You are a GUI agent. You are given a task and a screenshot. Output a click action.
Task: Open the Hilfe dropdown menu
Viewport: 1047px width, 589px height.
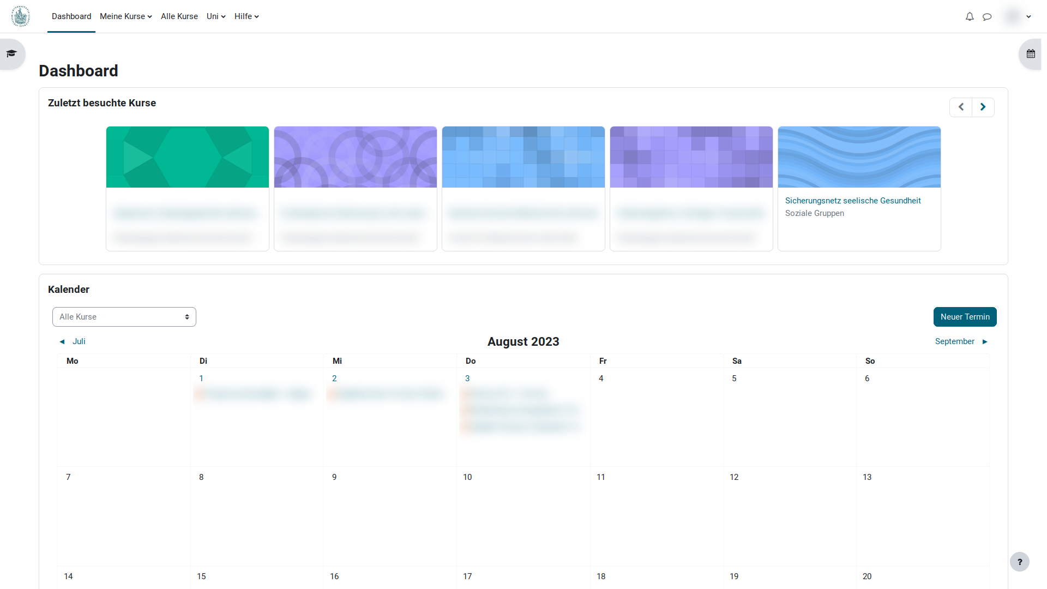[246, 16]
